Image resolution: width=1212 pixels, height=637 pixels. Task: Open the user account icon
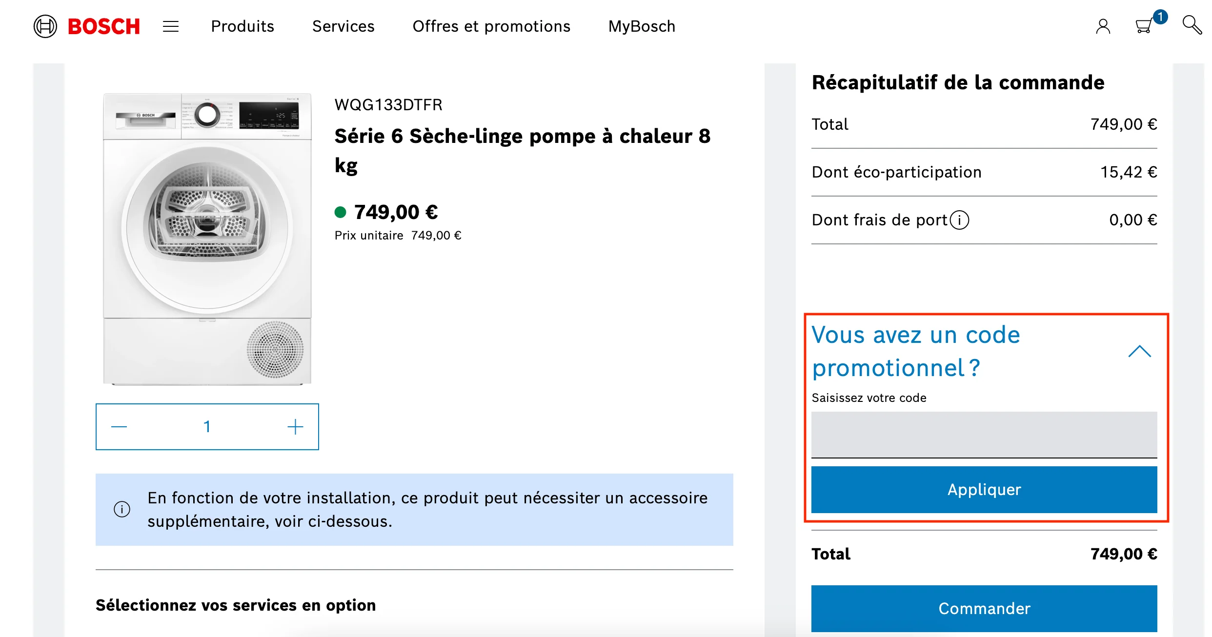point(1104,26)
